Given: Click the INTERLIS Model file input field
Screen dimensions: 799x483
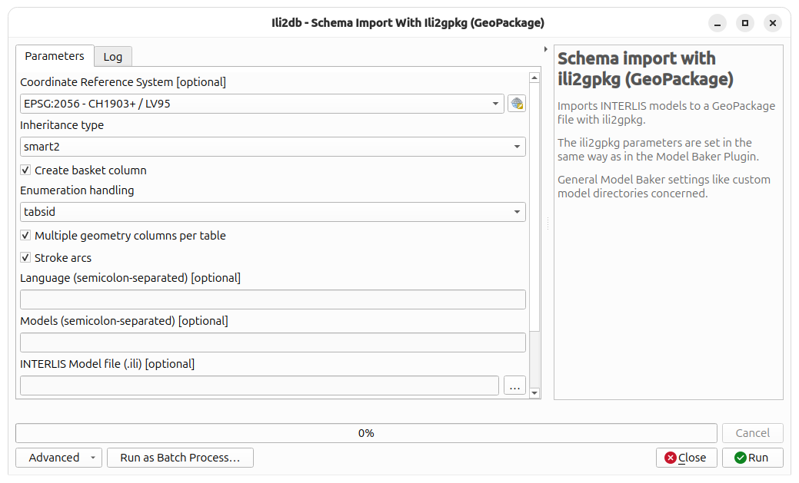Looking at the screenshot, I should [x=259, y=385].
